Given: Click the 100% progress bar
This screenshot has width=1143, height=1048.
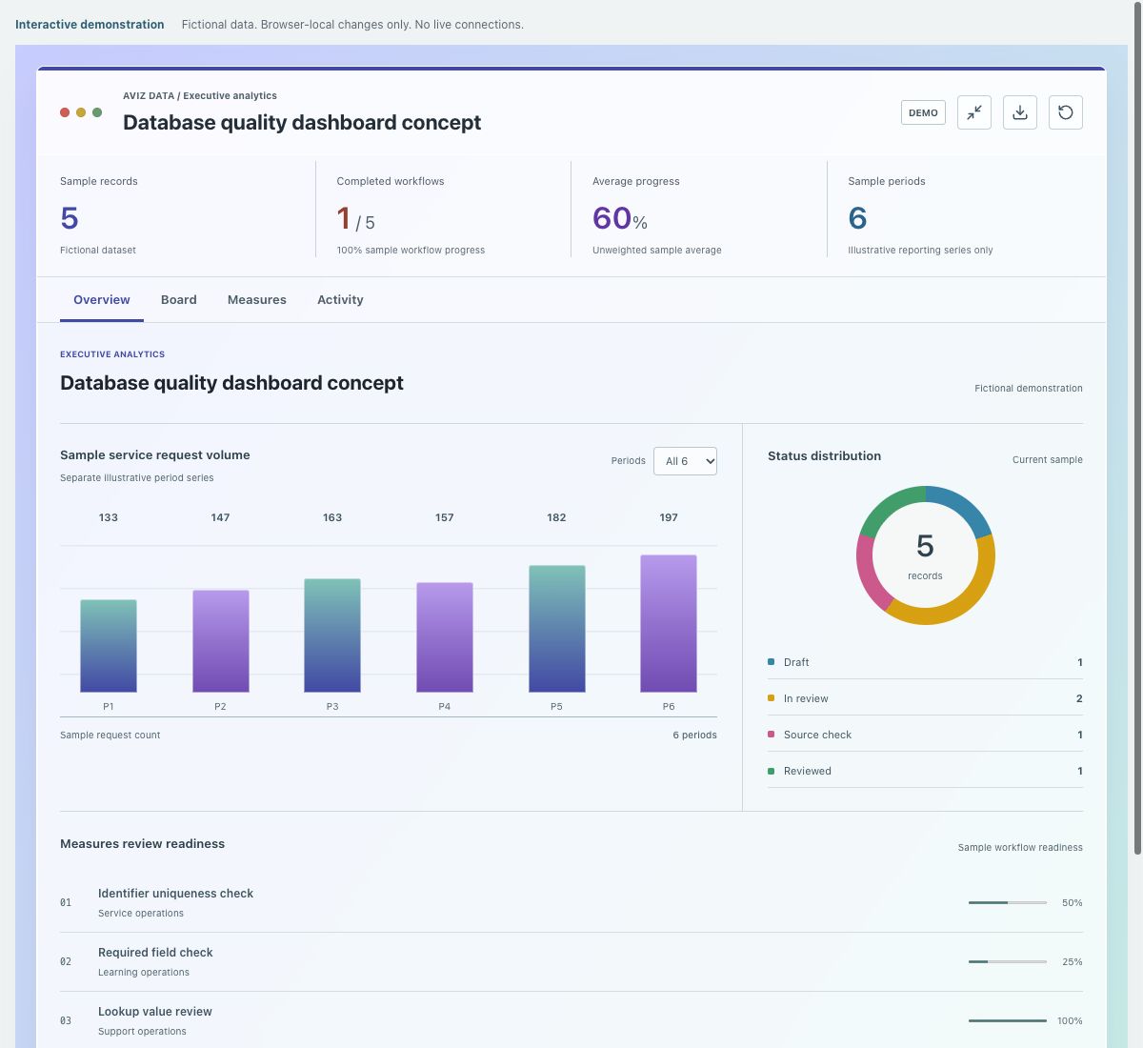Looking at the screenshot, I should [x=1008, y=1020].
